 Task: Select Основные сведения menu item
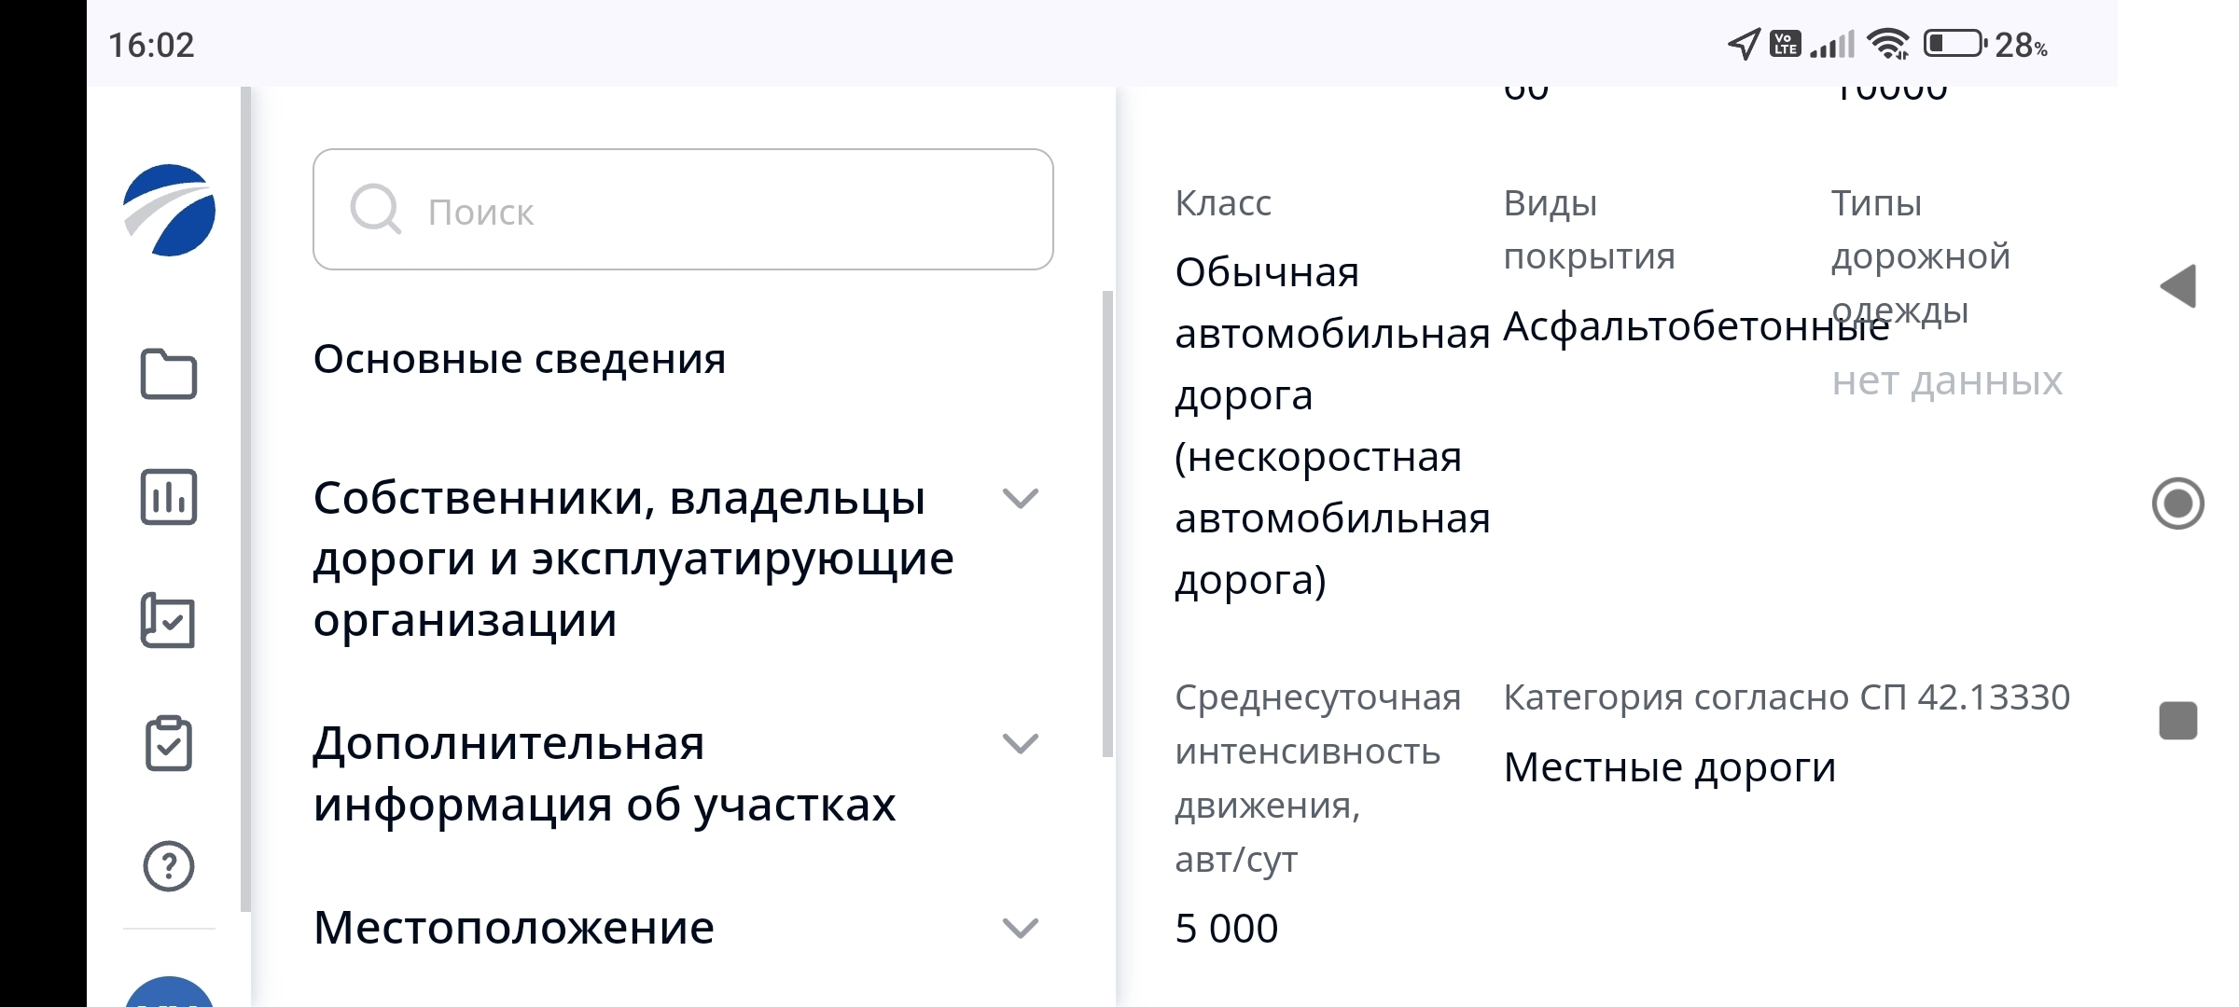(520, 359)
